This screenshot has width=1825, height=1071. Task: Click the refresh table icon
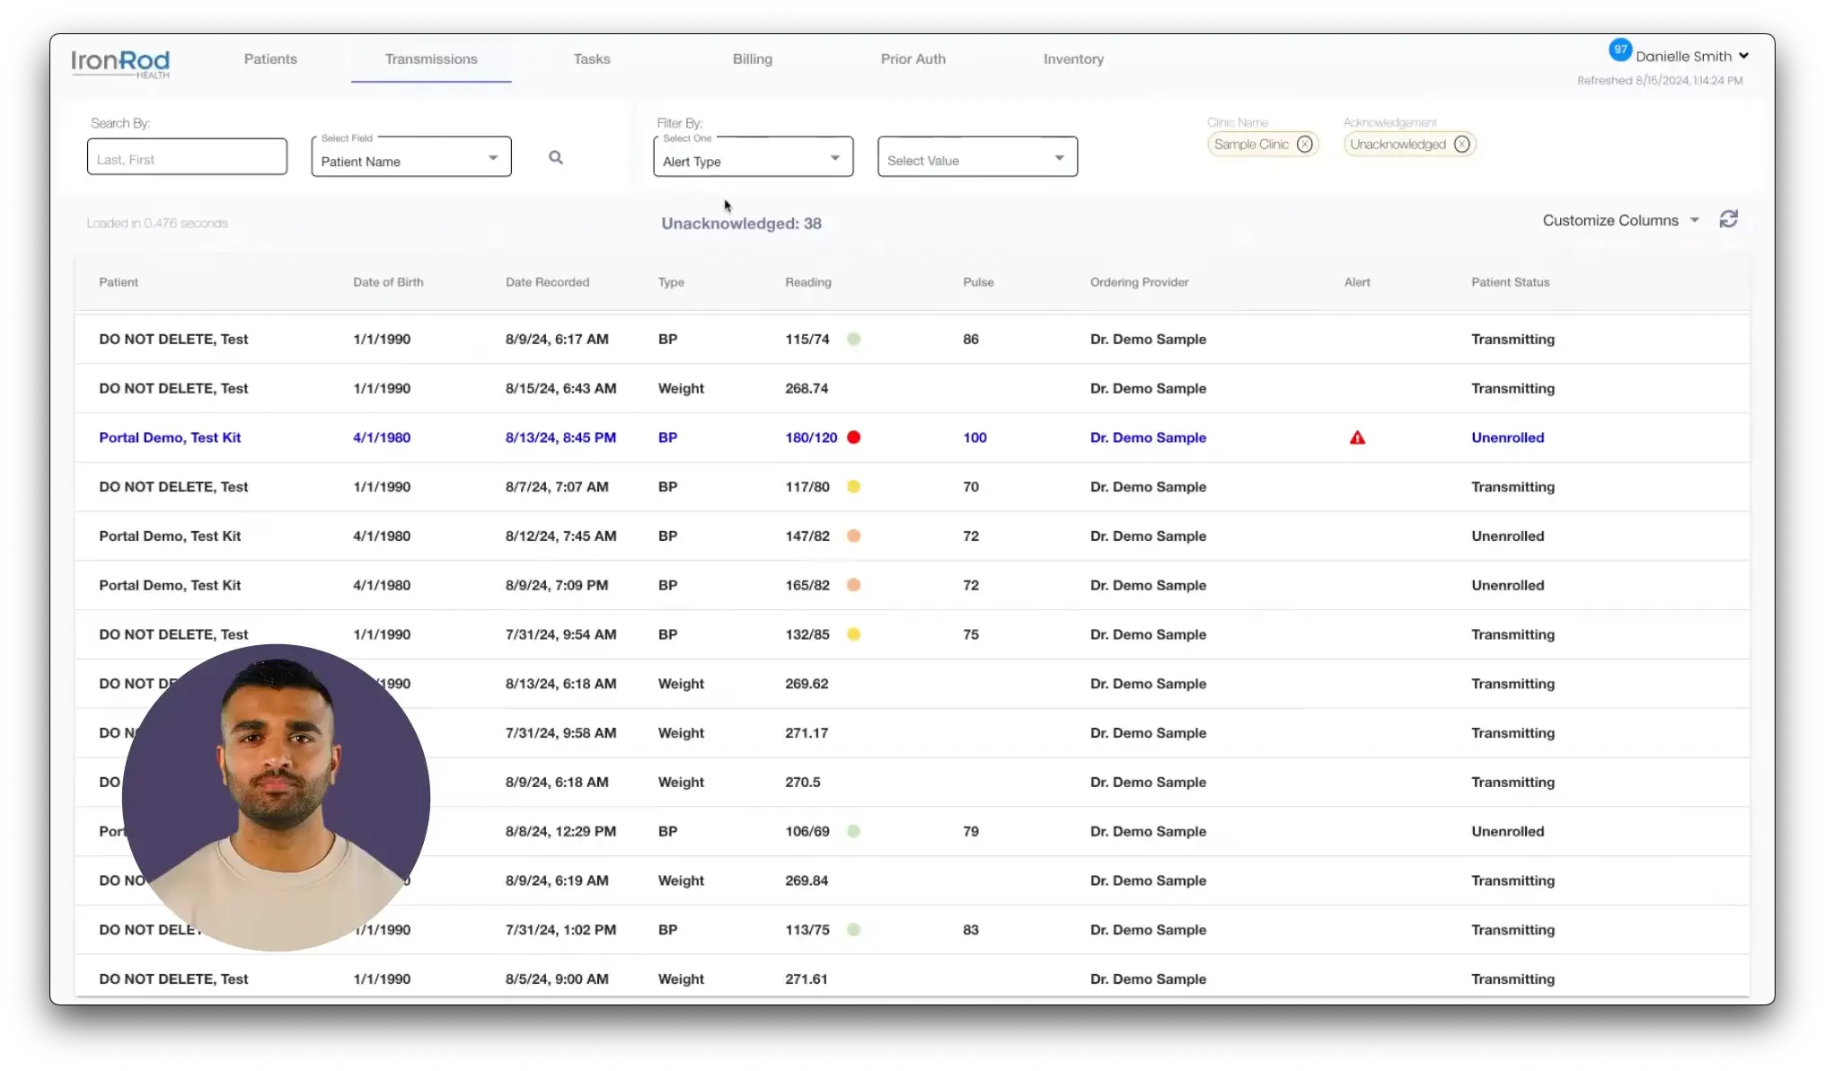(1728, 219)
